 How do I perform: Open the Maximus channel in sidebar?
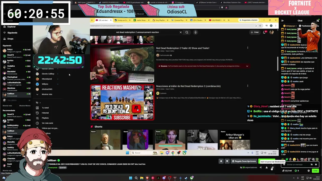click(16, 89)
